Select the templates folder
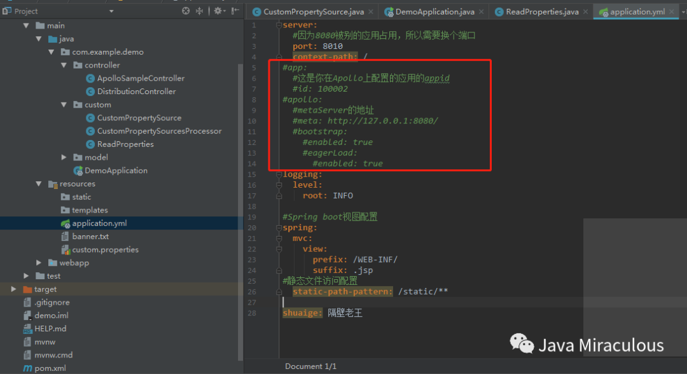Viewport: 687px width, 374px height. pos(90,210)
